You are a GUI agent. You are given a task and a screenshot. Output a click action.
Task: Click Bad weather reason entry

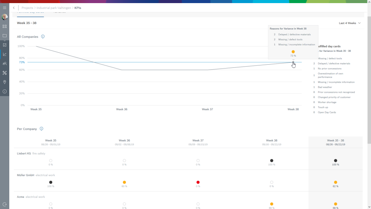coord(325,87)
